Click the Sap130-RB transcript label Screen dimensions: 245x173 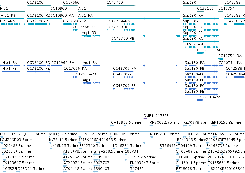(x=193, y=21)
